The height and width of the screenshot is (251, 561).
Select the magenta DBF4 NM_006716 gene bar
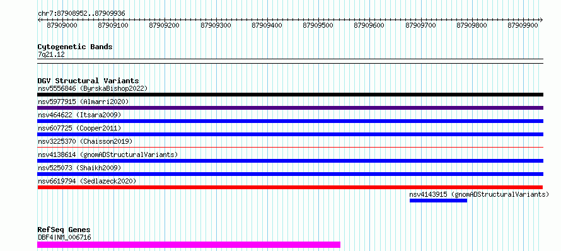(x=189, y=245)
